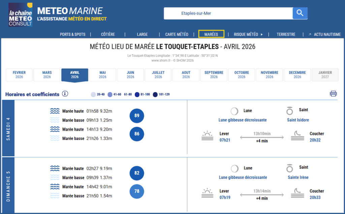Switch to the Septembre 2026 tab
The height and width of the screenshot is (214, 345).
coord(214,75)
